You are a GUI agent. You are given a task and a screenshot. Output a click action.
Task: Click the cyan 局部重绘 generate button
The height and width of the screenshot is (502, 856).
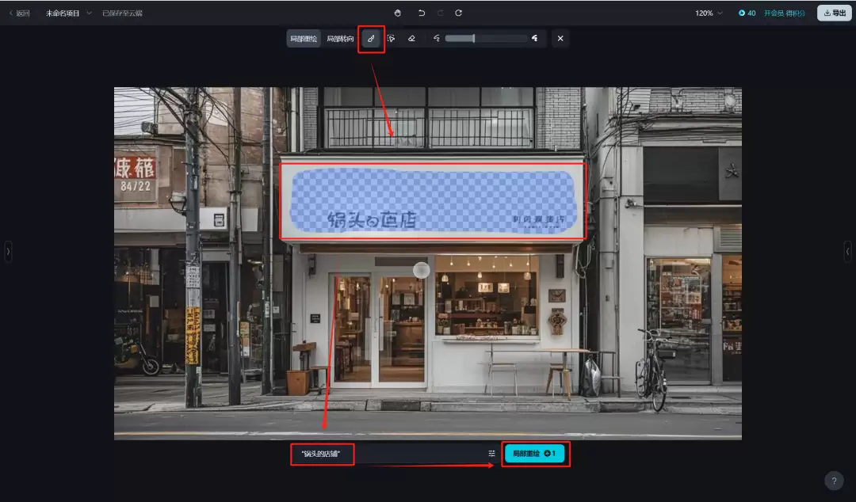[535, 454]
